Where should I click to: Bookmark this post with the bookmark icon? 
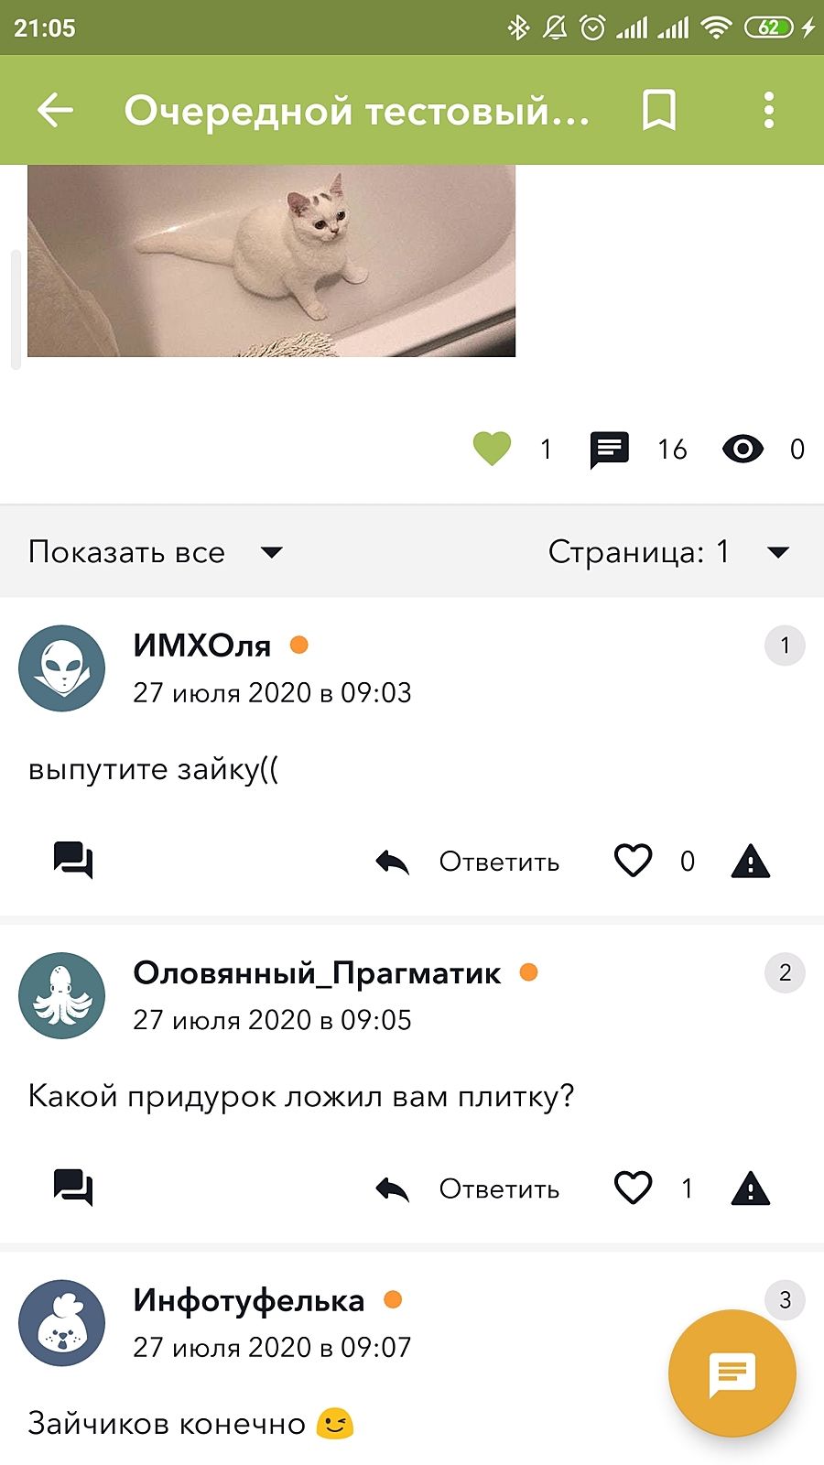pos(658,110)
